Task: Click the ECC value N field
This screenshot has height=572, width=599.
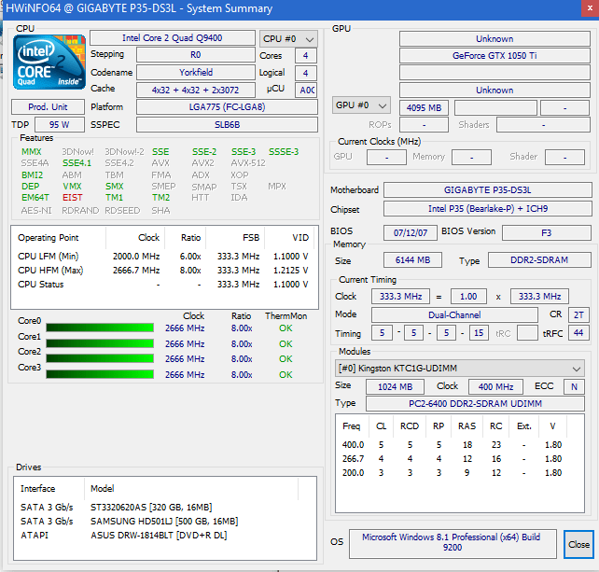Action: pyautogui.click(x=574, y=386)
